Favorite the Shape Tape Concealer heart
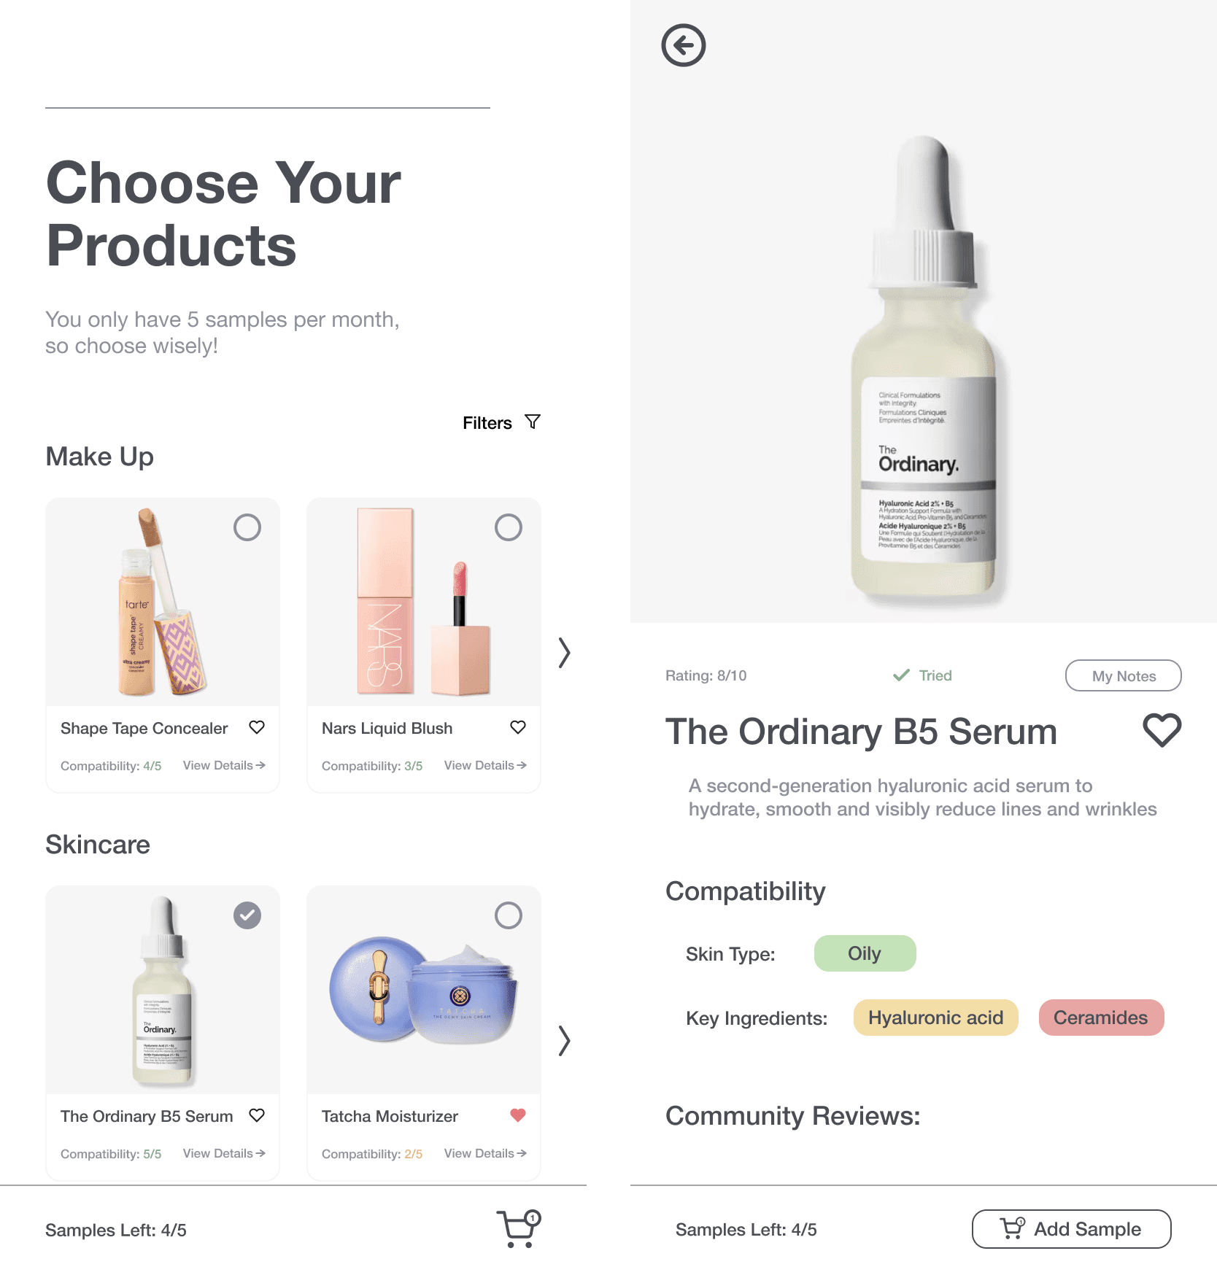This screenshot has width=1217, height=1275. 257,727
